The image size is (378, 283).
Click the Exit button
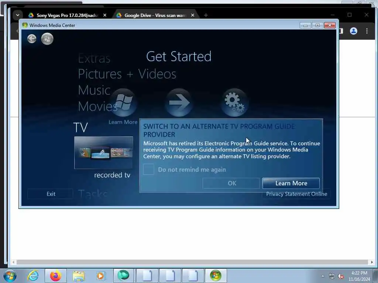pyautogui.click(x=50, y=194)
